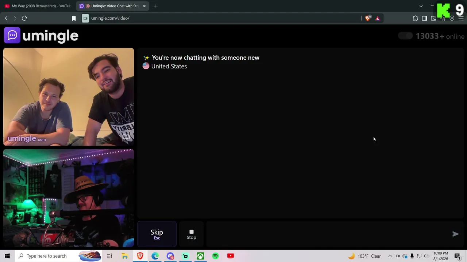Screen dimensions: 467x262
Task: Open OneDrive cloud tray icon
Action: pos(405,256)
